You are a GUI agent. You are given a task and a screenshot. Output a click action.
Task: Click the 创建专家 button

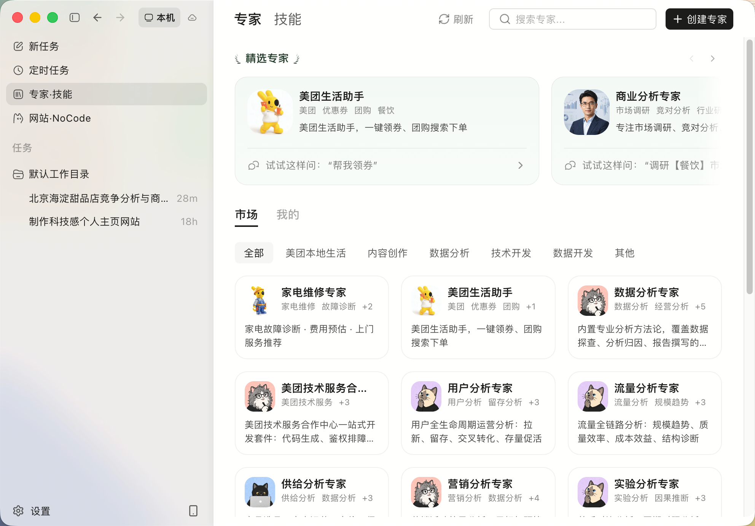point(699,19)
